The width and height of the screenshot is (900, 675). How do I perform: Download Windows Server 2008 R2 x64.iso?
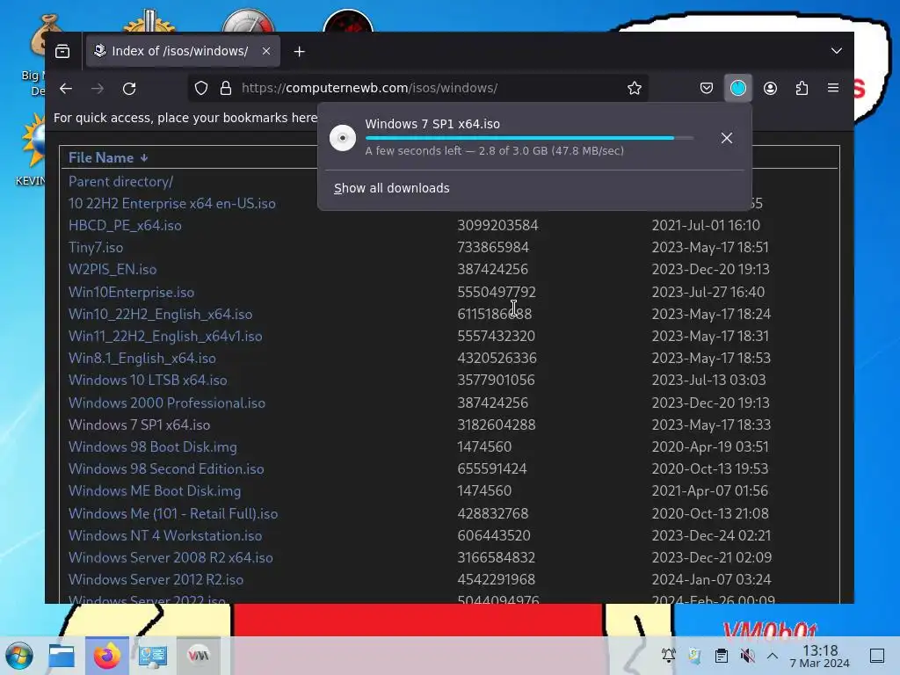[x=171, y=557]
